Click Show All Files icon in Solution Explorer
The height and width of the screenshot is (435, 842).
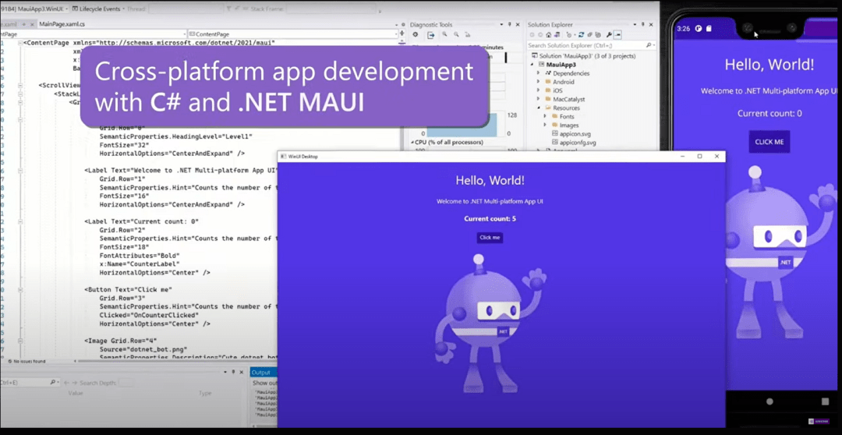(598, 35)
